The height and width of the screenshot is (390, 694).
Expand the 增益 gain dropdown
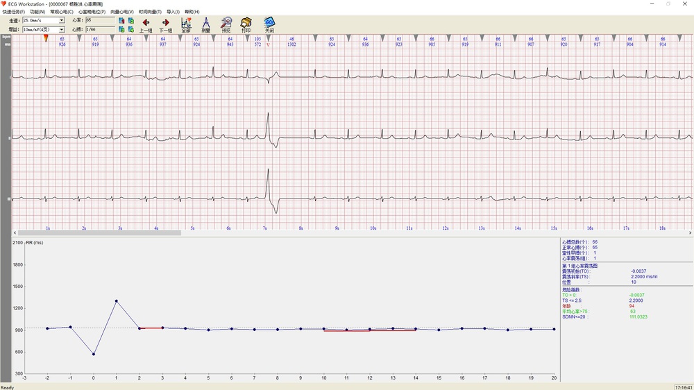(62, 30)
